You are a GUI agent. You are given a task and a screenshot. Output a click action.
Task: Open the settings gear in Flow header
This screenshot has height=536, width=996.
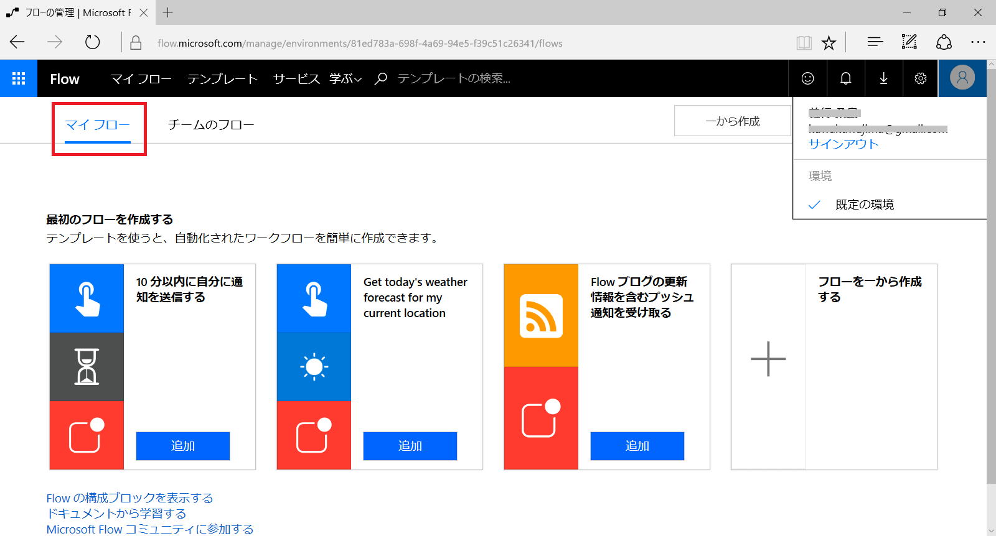(921, 78)
